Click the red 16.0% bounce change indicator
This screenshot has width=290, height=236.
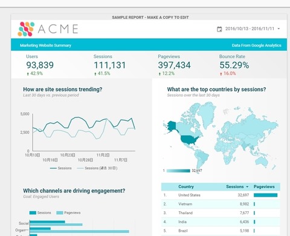(x=228, y=73)
